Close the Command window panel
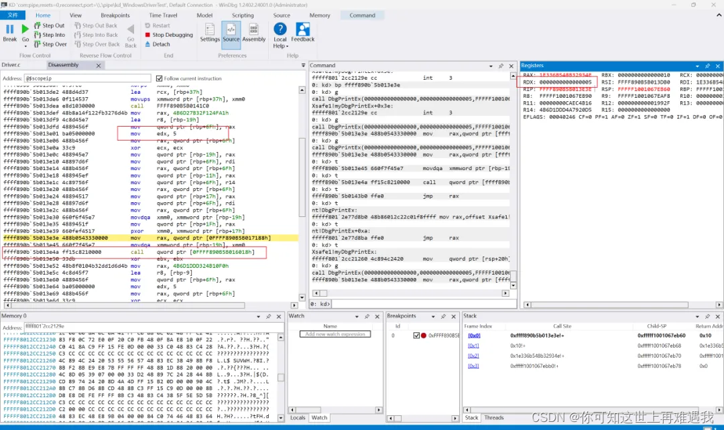Screen dimensions: 724x430 tap(511, 66)
